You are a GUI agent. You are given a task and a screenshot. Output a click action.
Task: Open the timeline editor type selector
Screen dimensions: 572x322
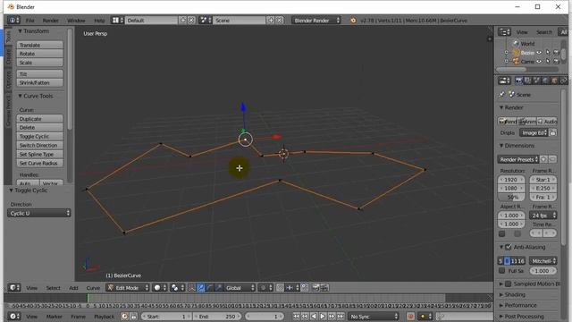14,316
